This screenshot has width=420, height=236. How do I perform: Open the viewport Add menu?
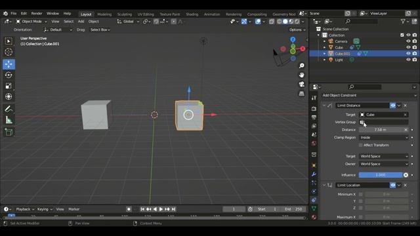pyautogui.click(x=81, y=22)
